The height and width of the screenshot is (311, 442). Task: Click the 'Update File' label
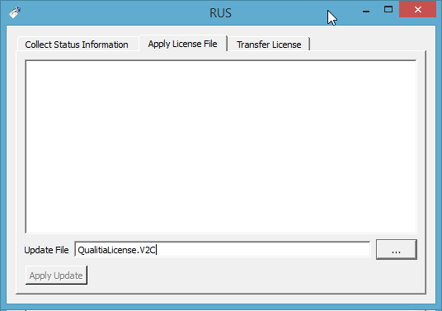click(46, 250)
